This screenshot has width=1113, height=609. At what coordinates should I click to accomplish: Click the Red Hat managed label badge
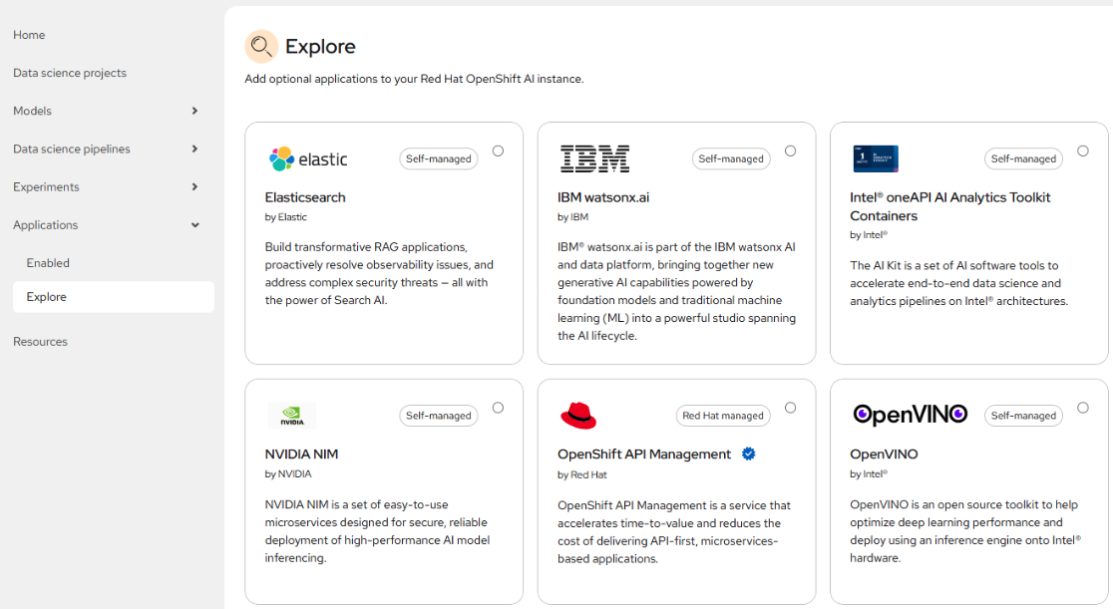point(723,416)
